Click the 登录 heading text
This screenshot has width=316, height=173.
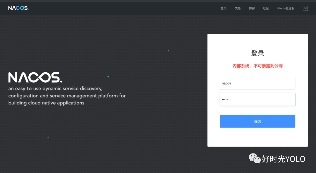(x=257, y=53)
